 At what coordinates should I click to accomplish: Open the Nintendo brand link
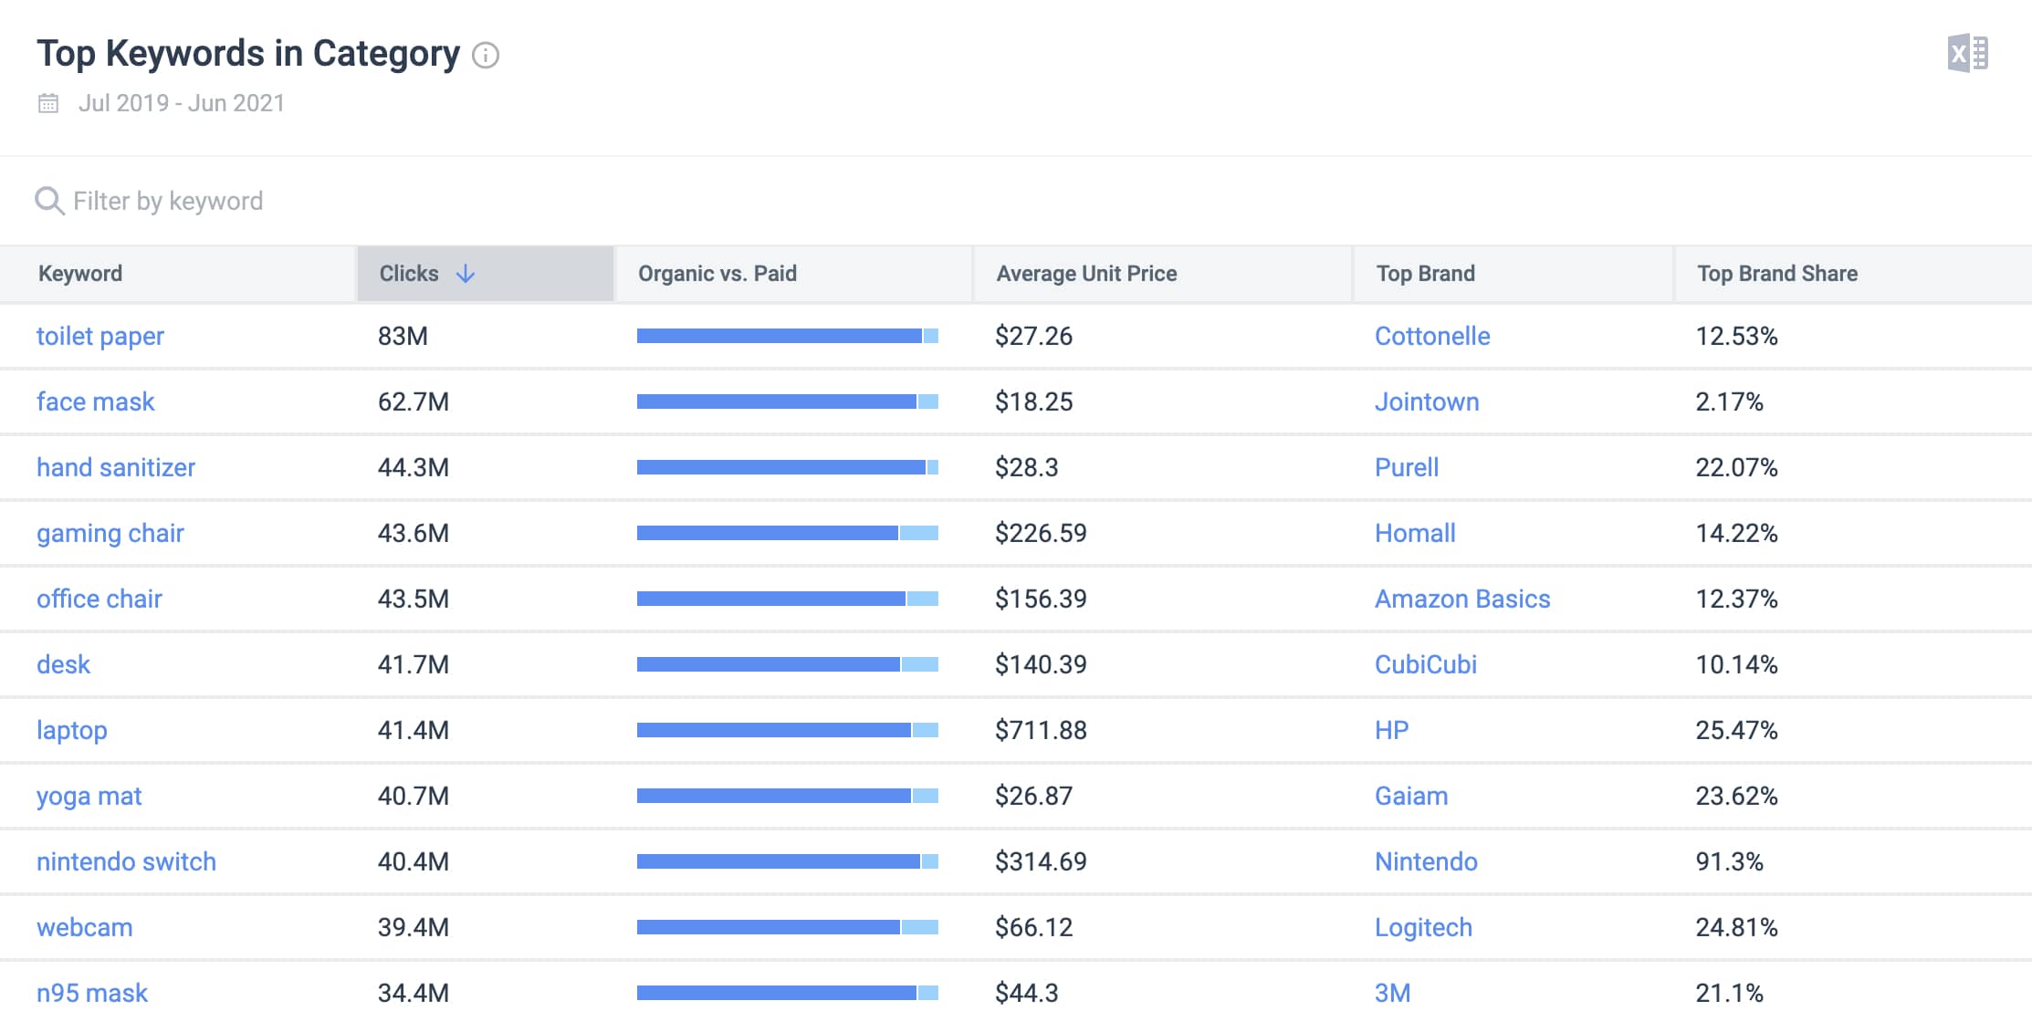point(1426,861)
